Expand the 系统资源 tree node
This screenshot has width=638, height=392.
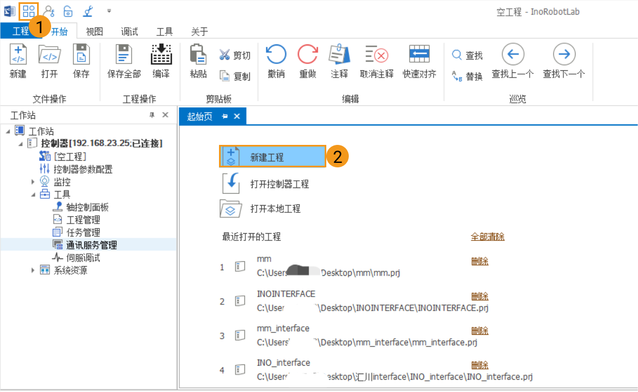tap(33, 270)
